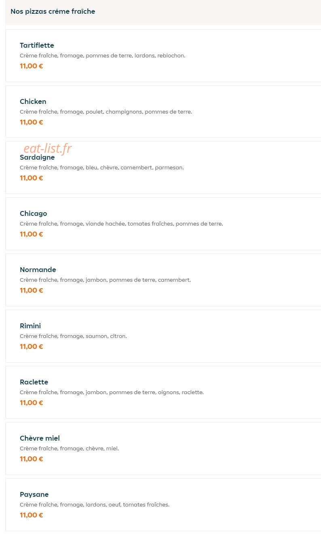Click the Raclette ingredients description text
This screenshot has height=534, width=321.
pos(112,392)
